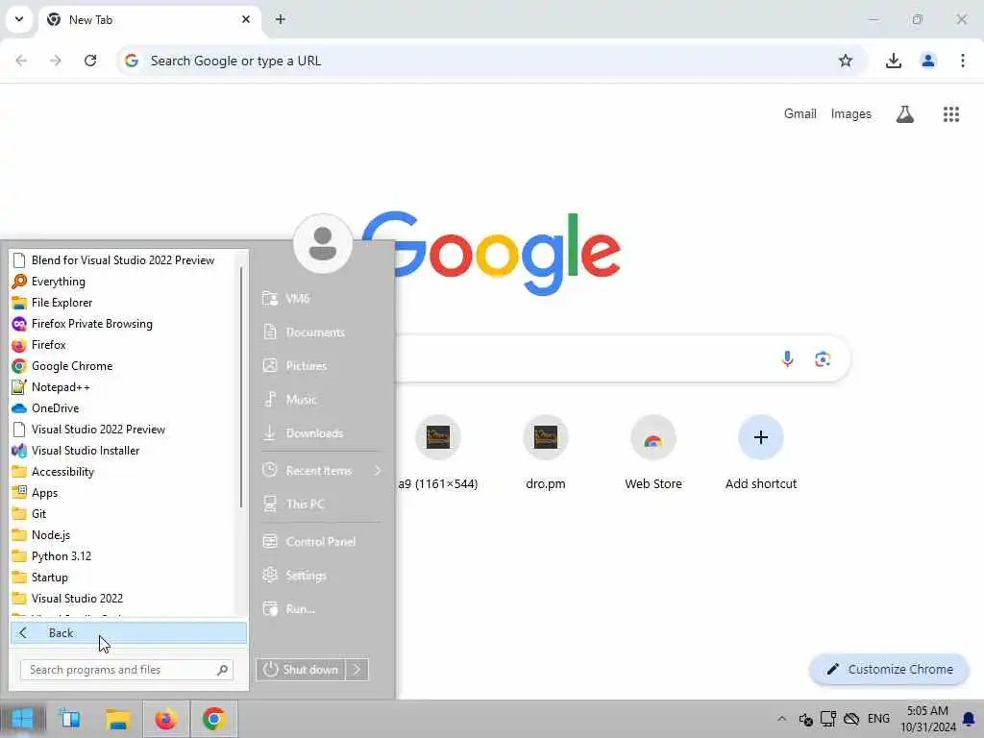The width and height of the screenshot is (984, 738).
Task: Open File Explorer from the taskbar
Action: 118,719
